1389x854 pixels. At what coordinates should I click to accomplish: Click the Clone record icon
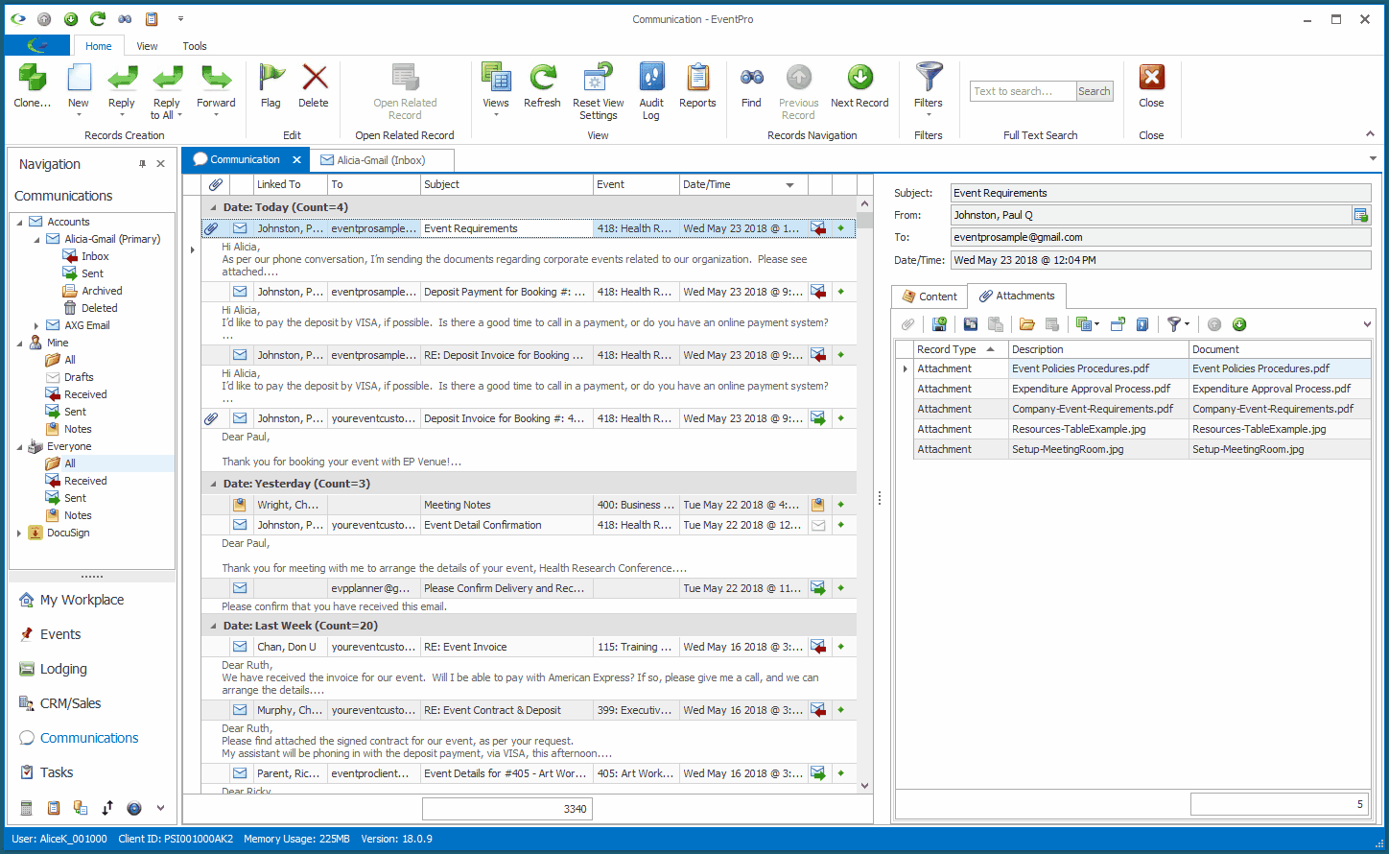32,79
